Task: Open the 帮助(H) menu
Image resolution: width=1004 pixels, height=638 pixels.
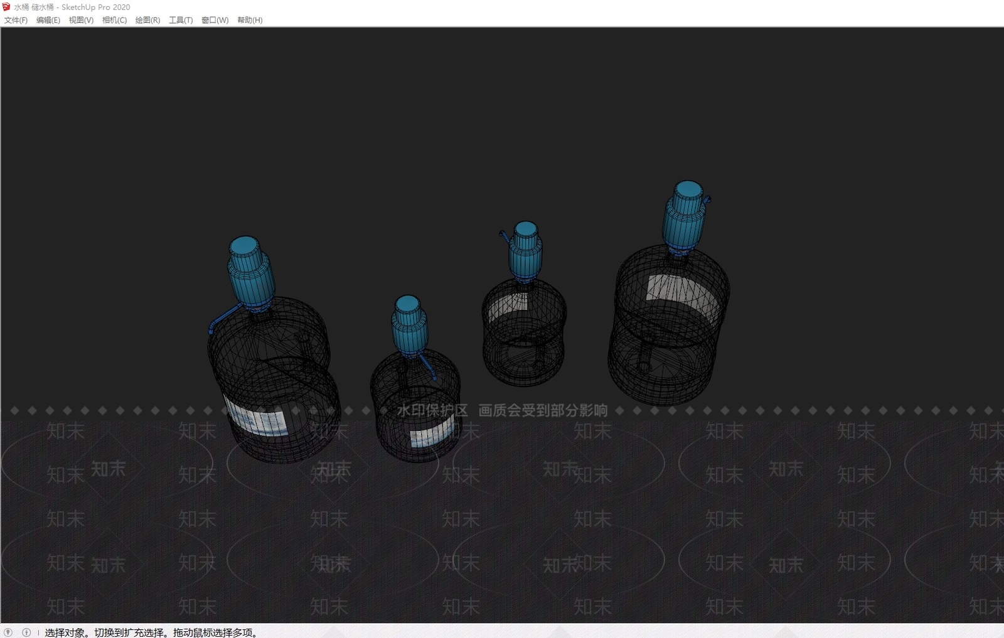Action: click(x=250, y=20)
